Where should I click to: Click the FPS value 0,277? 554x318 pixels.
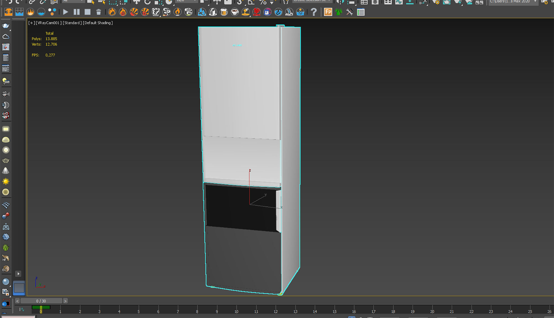pyautogui.click(x=50, y=55)
